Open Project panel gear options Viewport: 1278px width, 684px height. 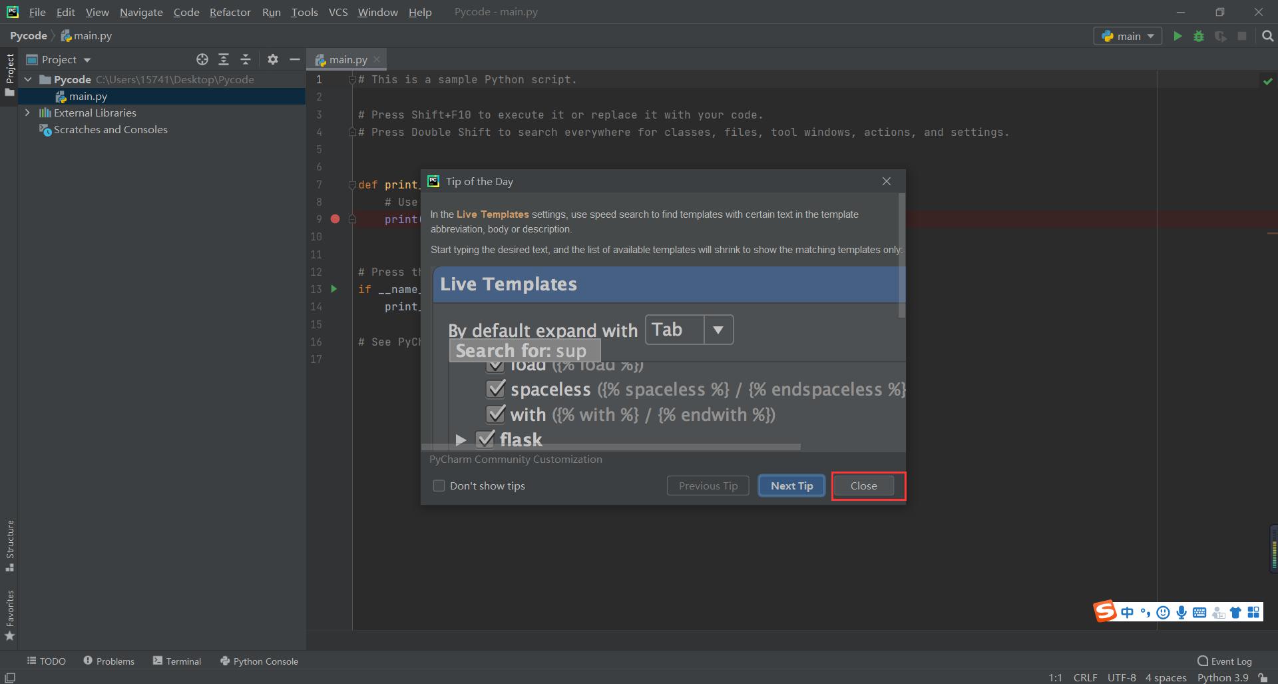272,59
